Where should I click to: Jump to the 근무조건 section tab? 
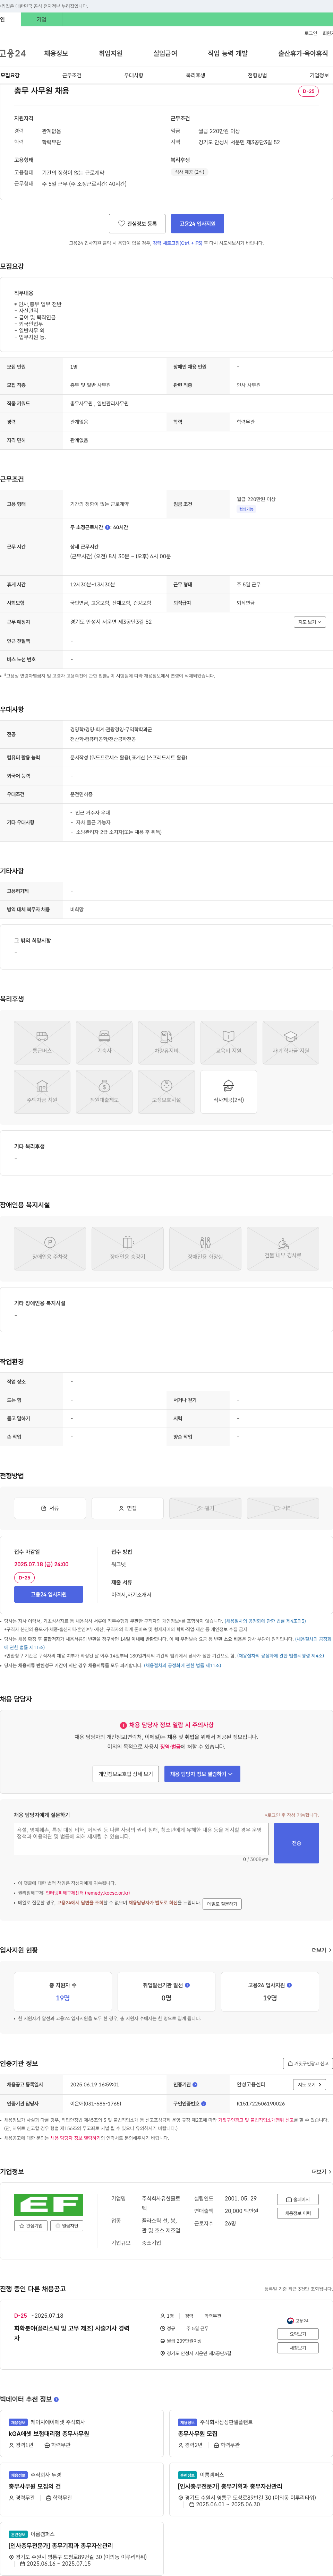point(72,75)
